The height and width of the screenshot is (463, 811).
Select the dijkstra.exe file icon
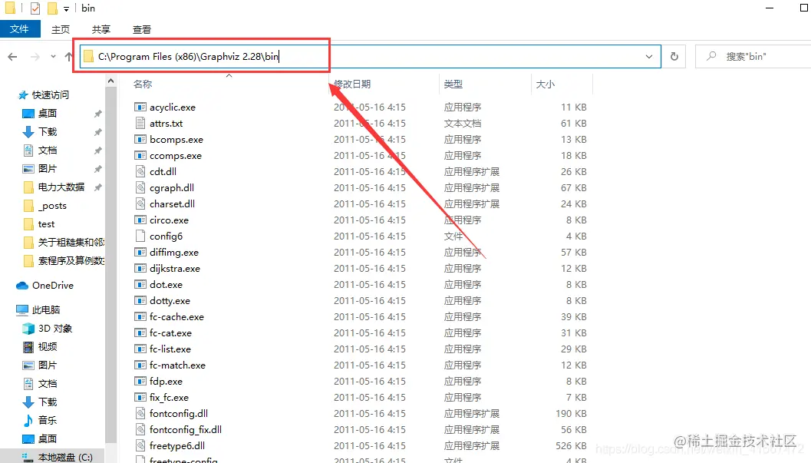[140, 268]
